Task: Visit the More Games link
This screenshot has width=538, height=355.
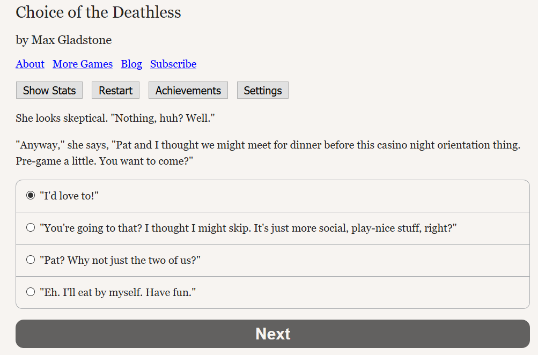Action: pyautogui.click(x=83, y=64)
